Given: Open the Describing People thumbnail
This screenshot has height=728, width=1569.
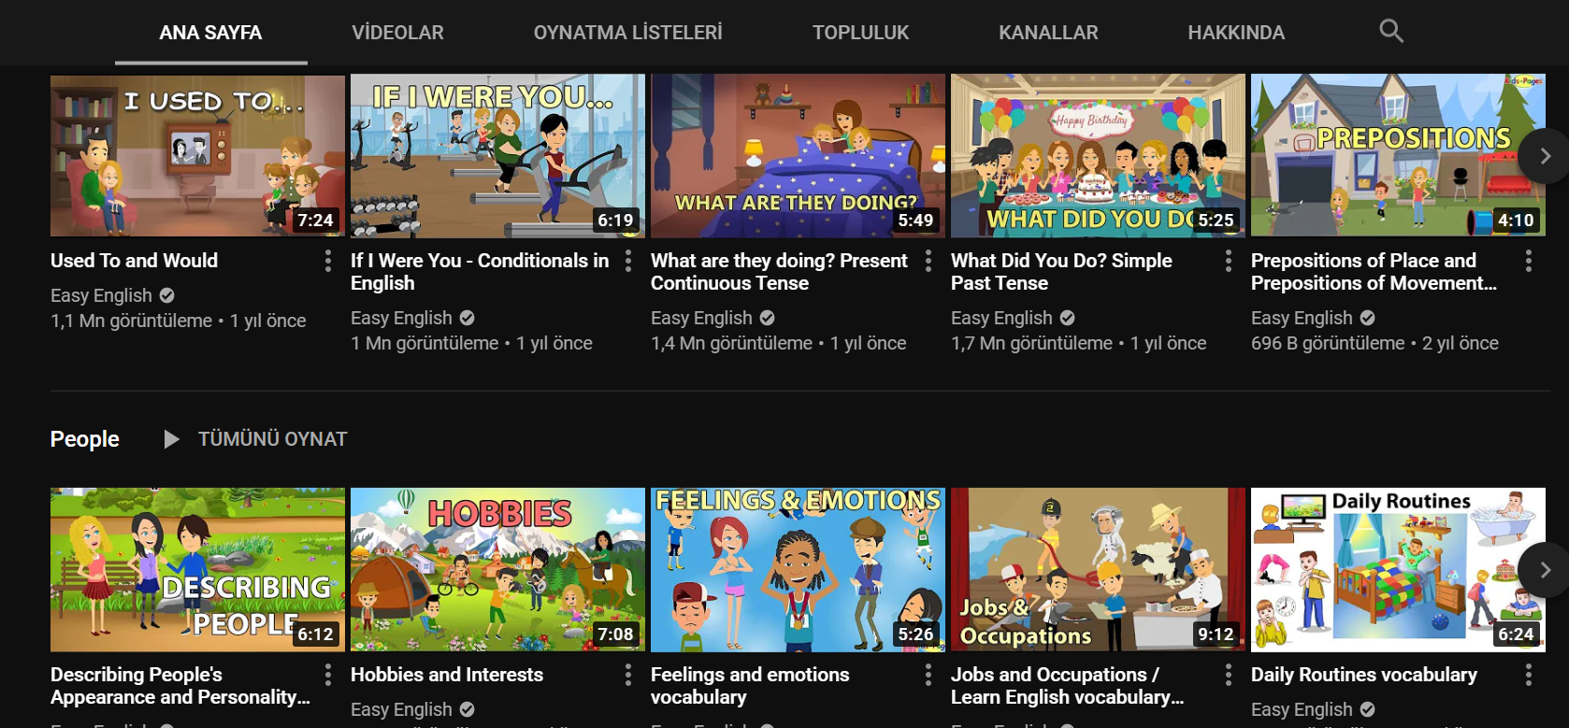Looking at the screenshot, I should tap(197, 569).
